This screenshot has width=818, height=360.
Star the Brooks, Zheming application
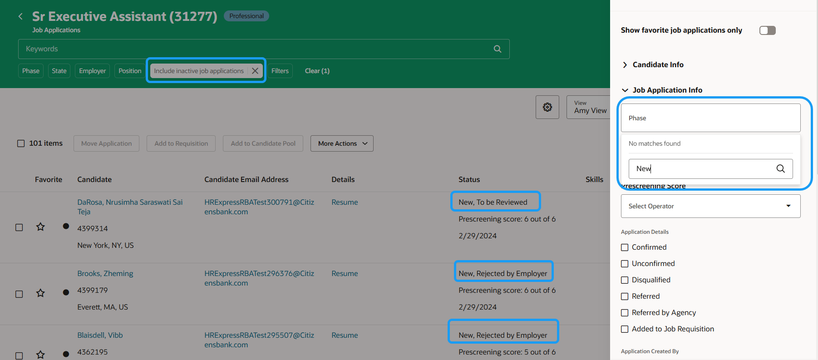(40, 293)
